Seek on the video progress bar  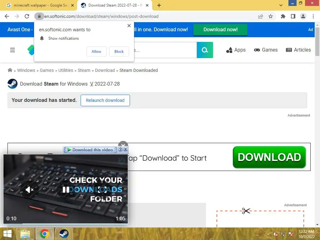click(66, 223)
